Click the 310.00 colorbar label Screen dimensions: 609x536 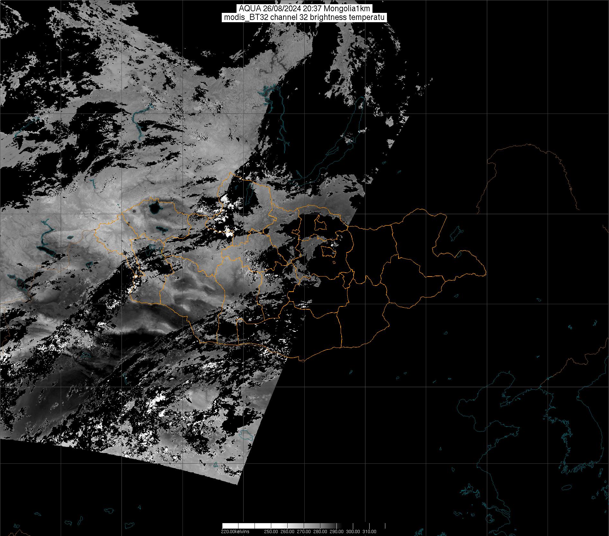(369, 531)
